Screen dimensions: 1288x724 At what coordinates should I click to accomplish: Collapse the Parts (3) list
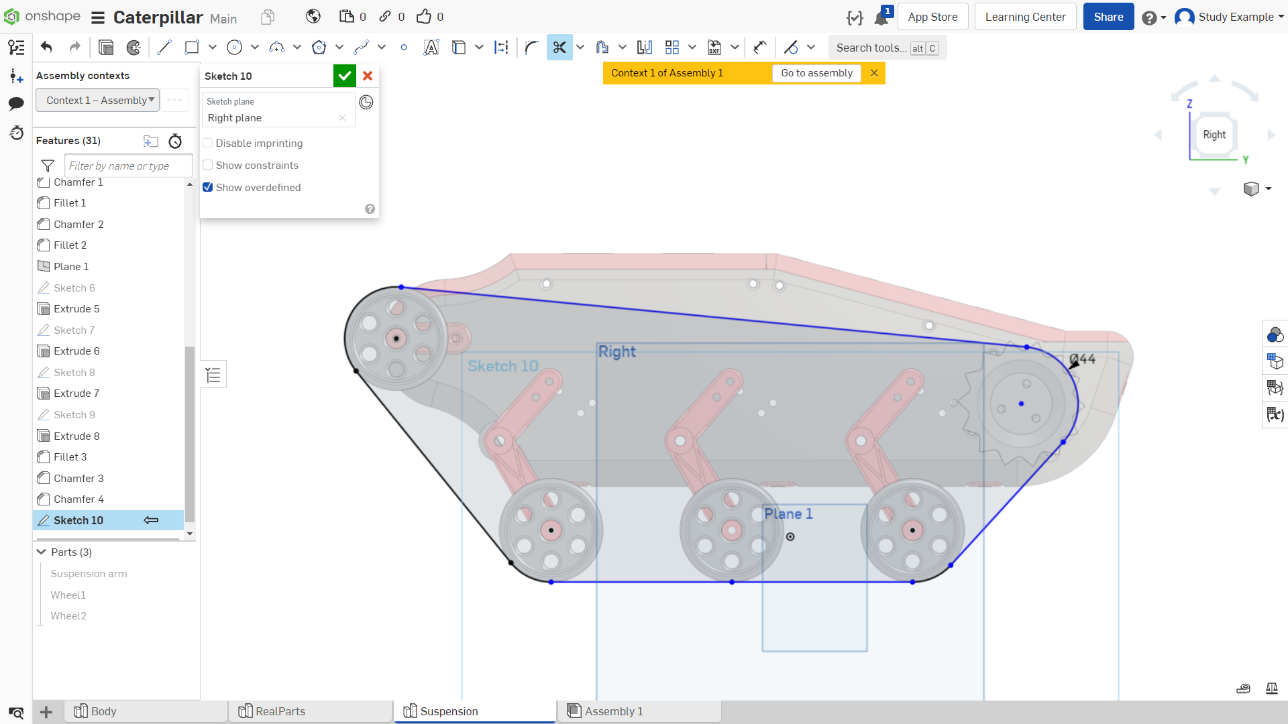click(42, 552)
